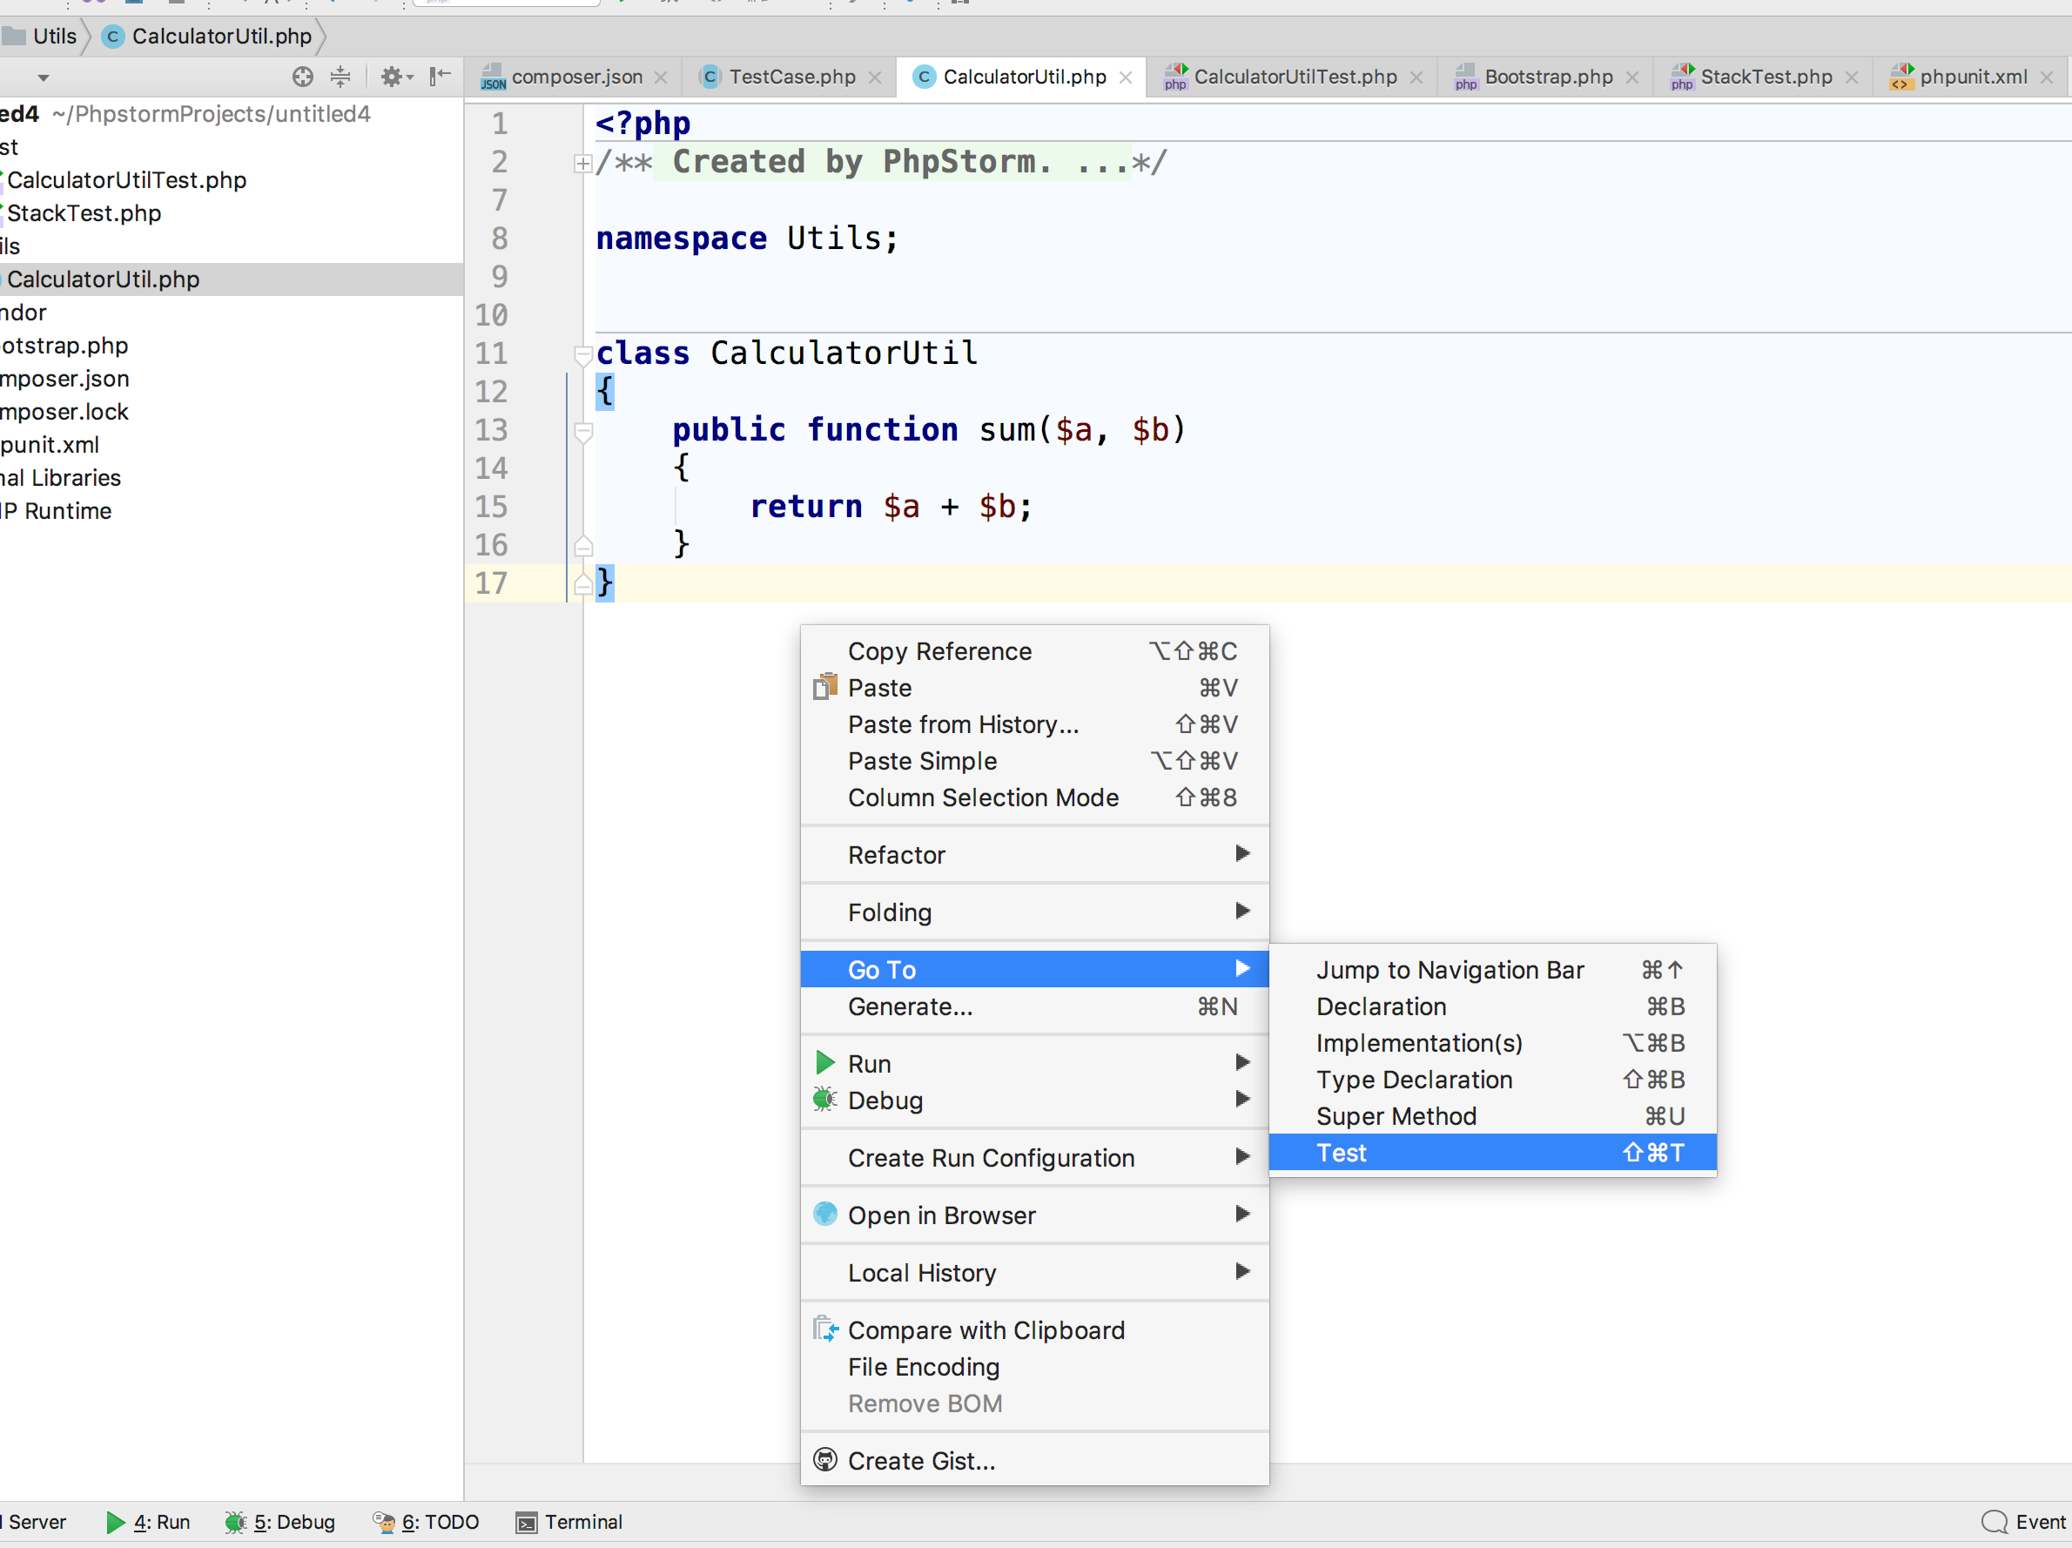Viewport: 2072px width, 1548px height.
Task: Open the project panel gear settings
Action: coord(396,77)
